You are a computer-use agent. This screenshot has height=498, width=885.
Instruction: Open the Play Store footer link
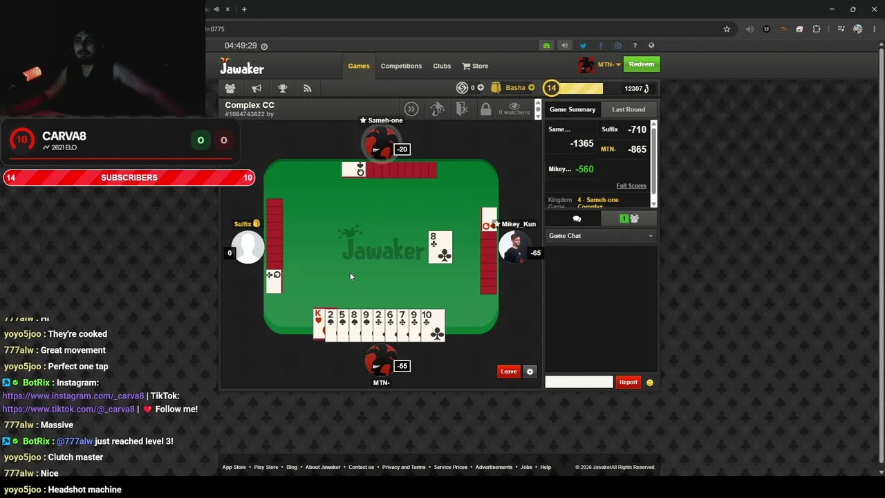pos(266,467)
